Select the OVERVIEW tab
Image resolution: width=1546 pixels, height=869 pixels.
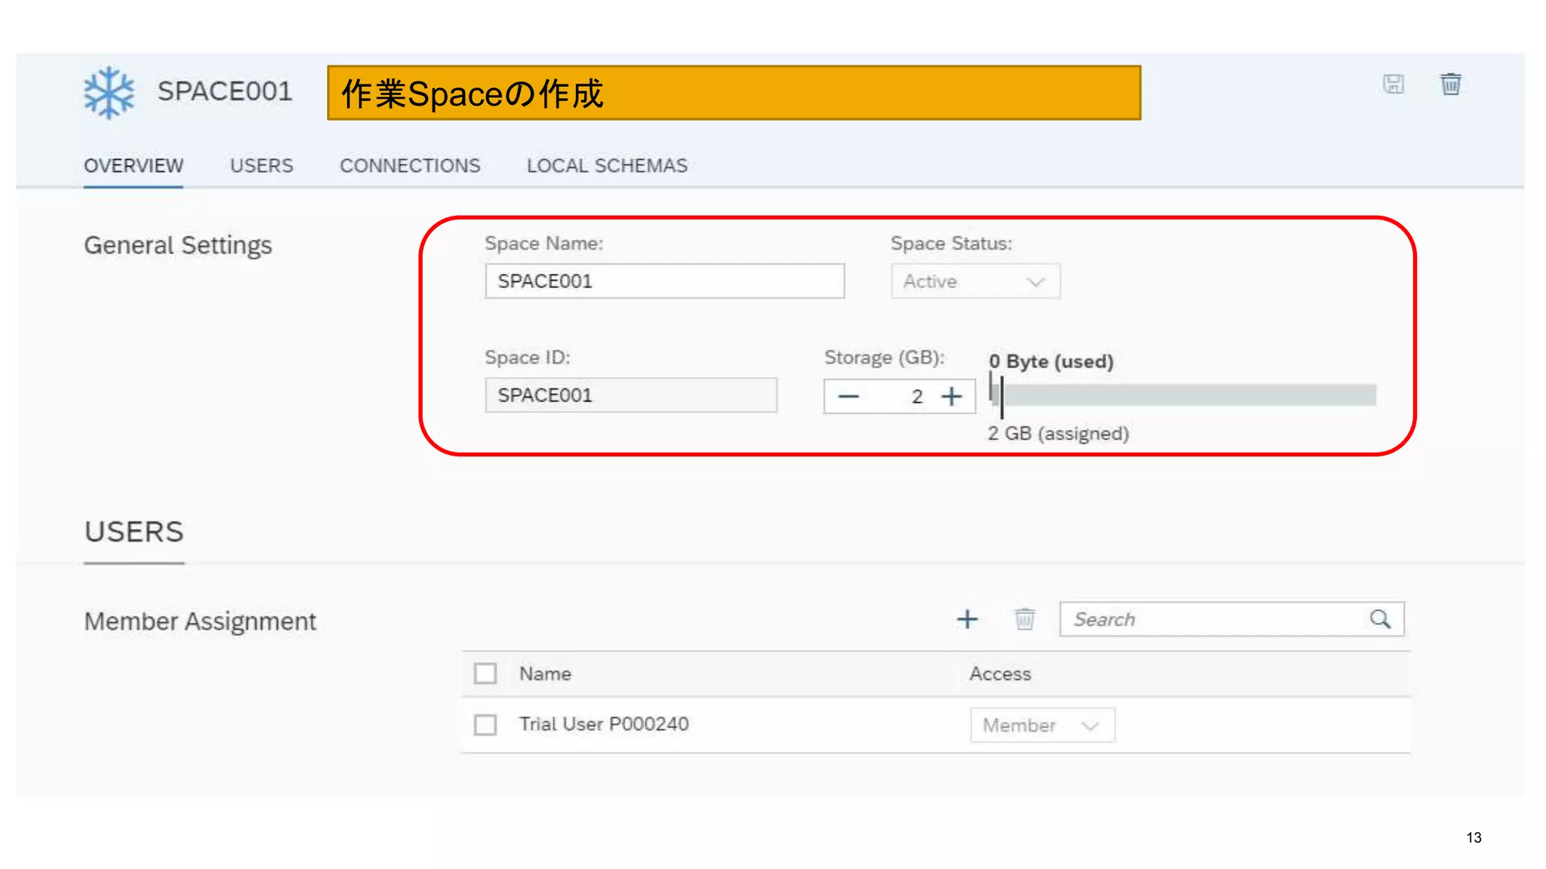coord(134,166)
